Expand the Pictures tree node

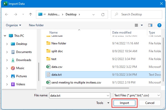pos(7,76)
